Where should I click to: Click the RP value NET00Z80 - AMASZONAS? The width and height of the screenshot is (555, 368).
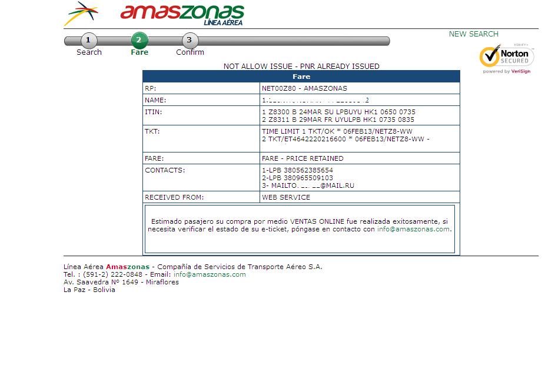coord(304,88)
